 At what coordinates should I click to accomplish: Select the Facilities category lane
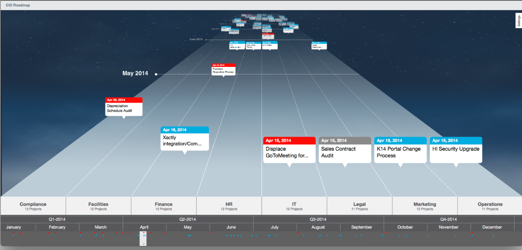[98, 206]
